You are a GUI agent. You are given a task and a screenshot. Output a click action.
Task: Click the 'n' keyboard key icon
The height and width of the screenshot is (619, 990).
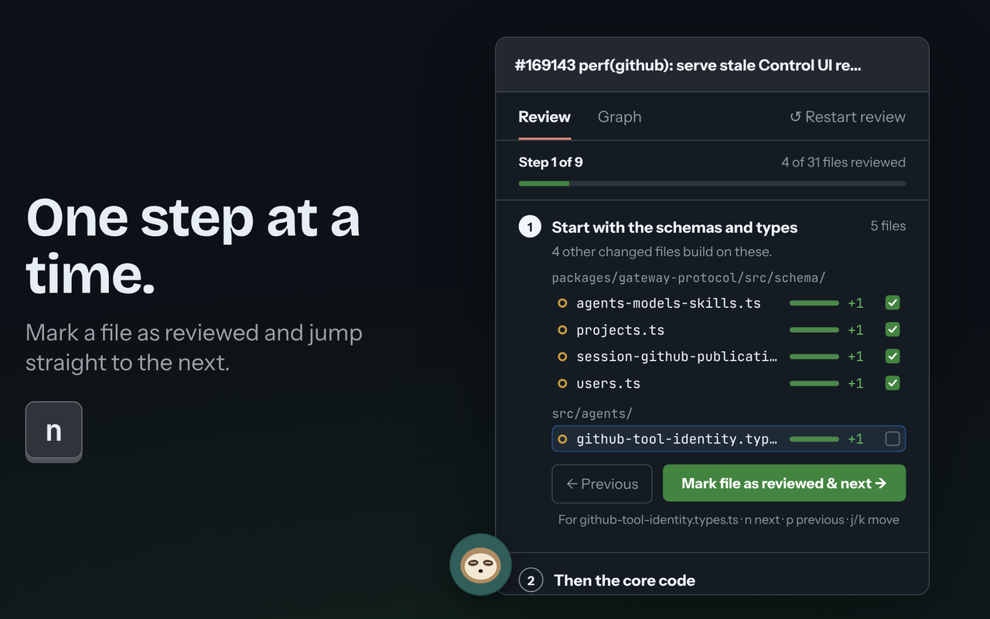coord(54,432)
